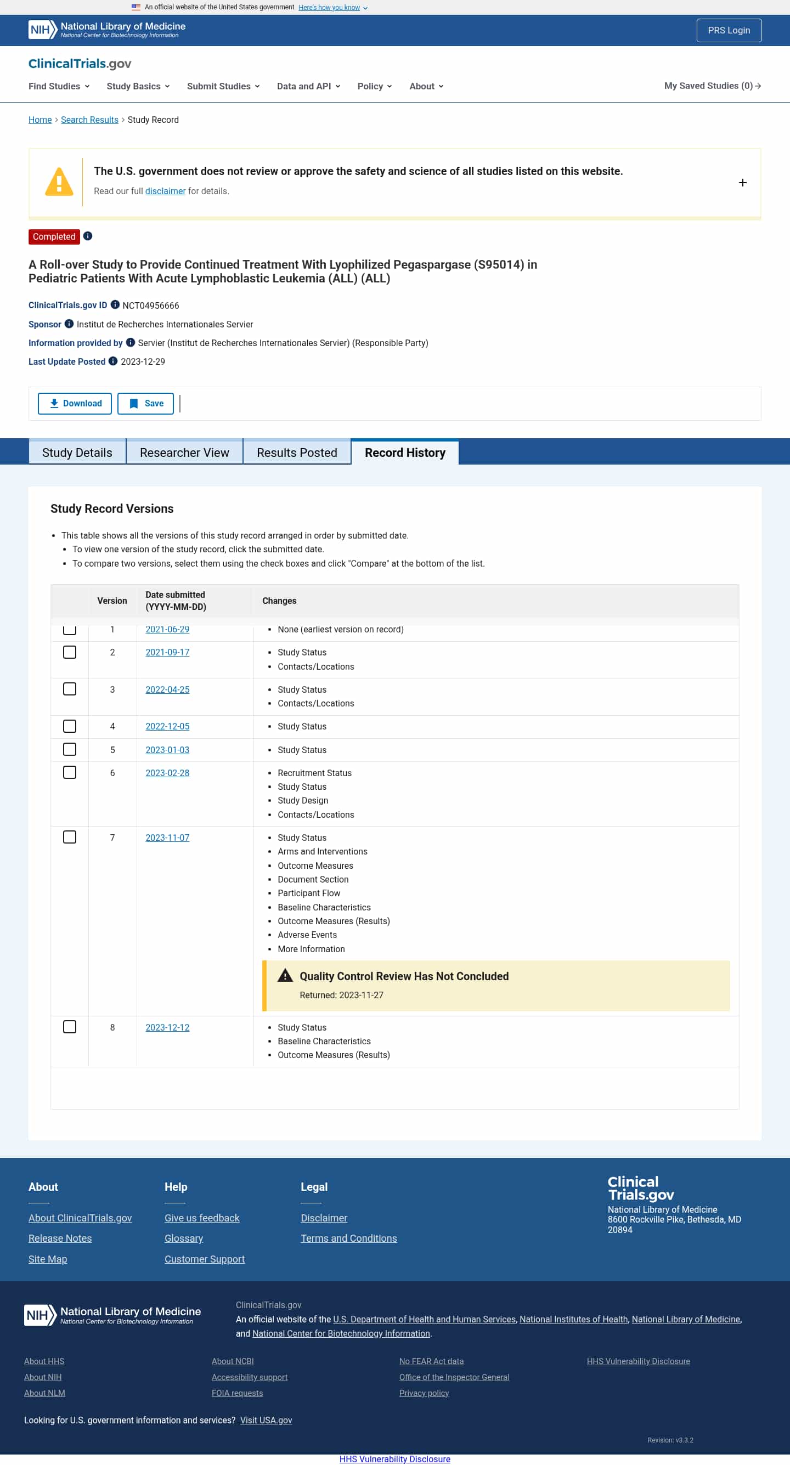The width and height of the screenshot is (790, 1465).
Task: Click the NIH National Library of Medicine header logo
Action: click(107, 30)
